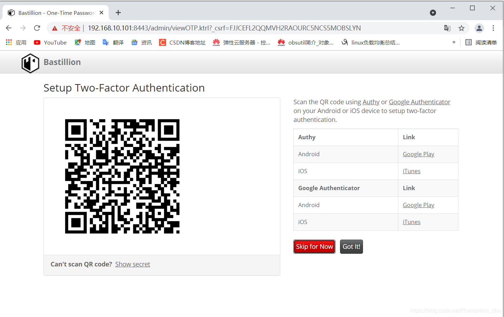This screenshot has width=504, height=317.
Task: Click the page reload icon
Action: click(x=37, y=28)
